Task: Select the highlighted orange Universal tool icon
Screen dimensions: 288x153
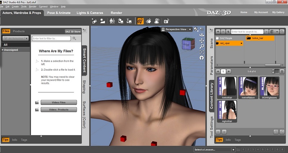Action: 140,21
